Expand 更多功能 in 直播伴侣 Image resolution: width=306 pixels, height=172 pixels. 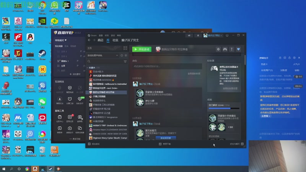(75, 139)
